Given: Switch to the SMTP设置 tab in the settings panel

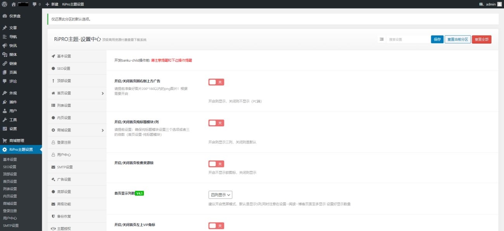Looking at the screenshot, I should pyautogui.click(x=77, y=167).
